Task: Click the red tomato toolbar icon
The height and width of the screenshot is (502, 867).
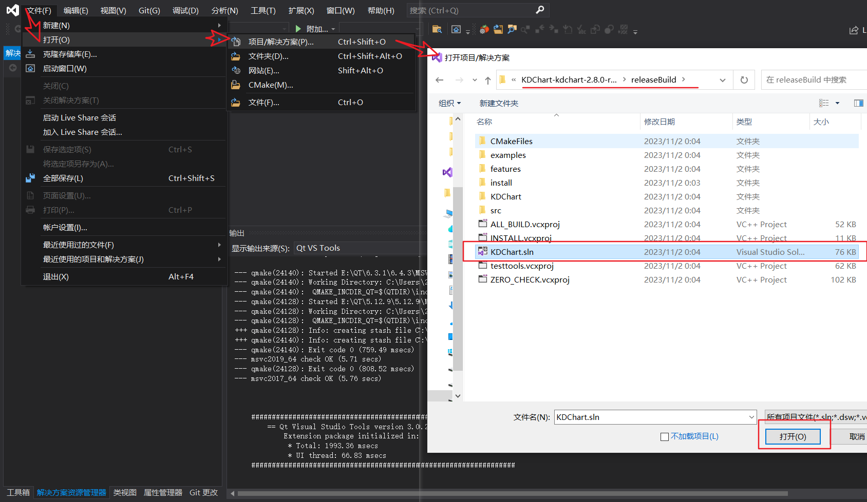Action: click(484, 29)
